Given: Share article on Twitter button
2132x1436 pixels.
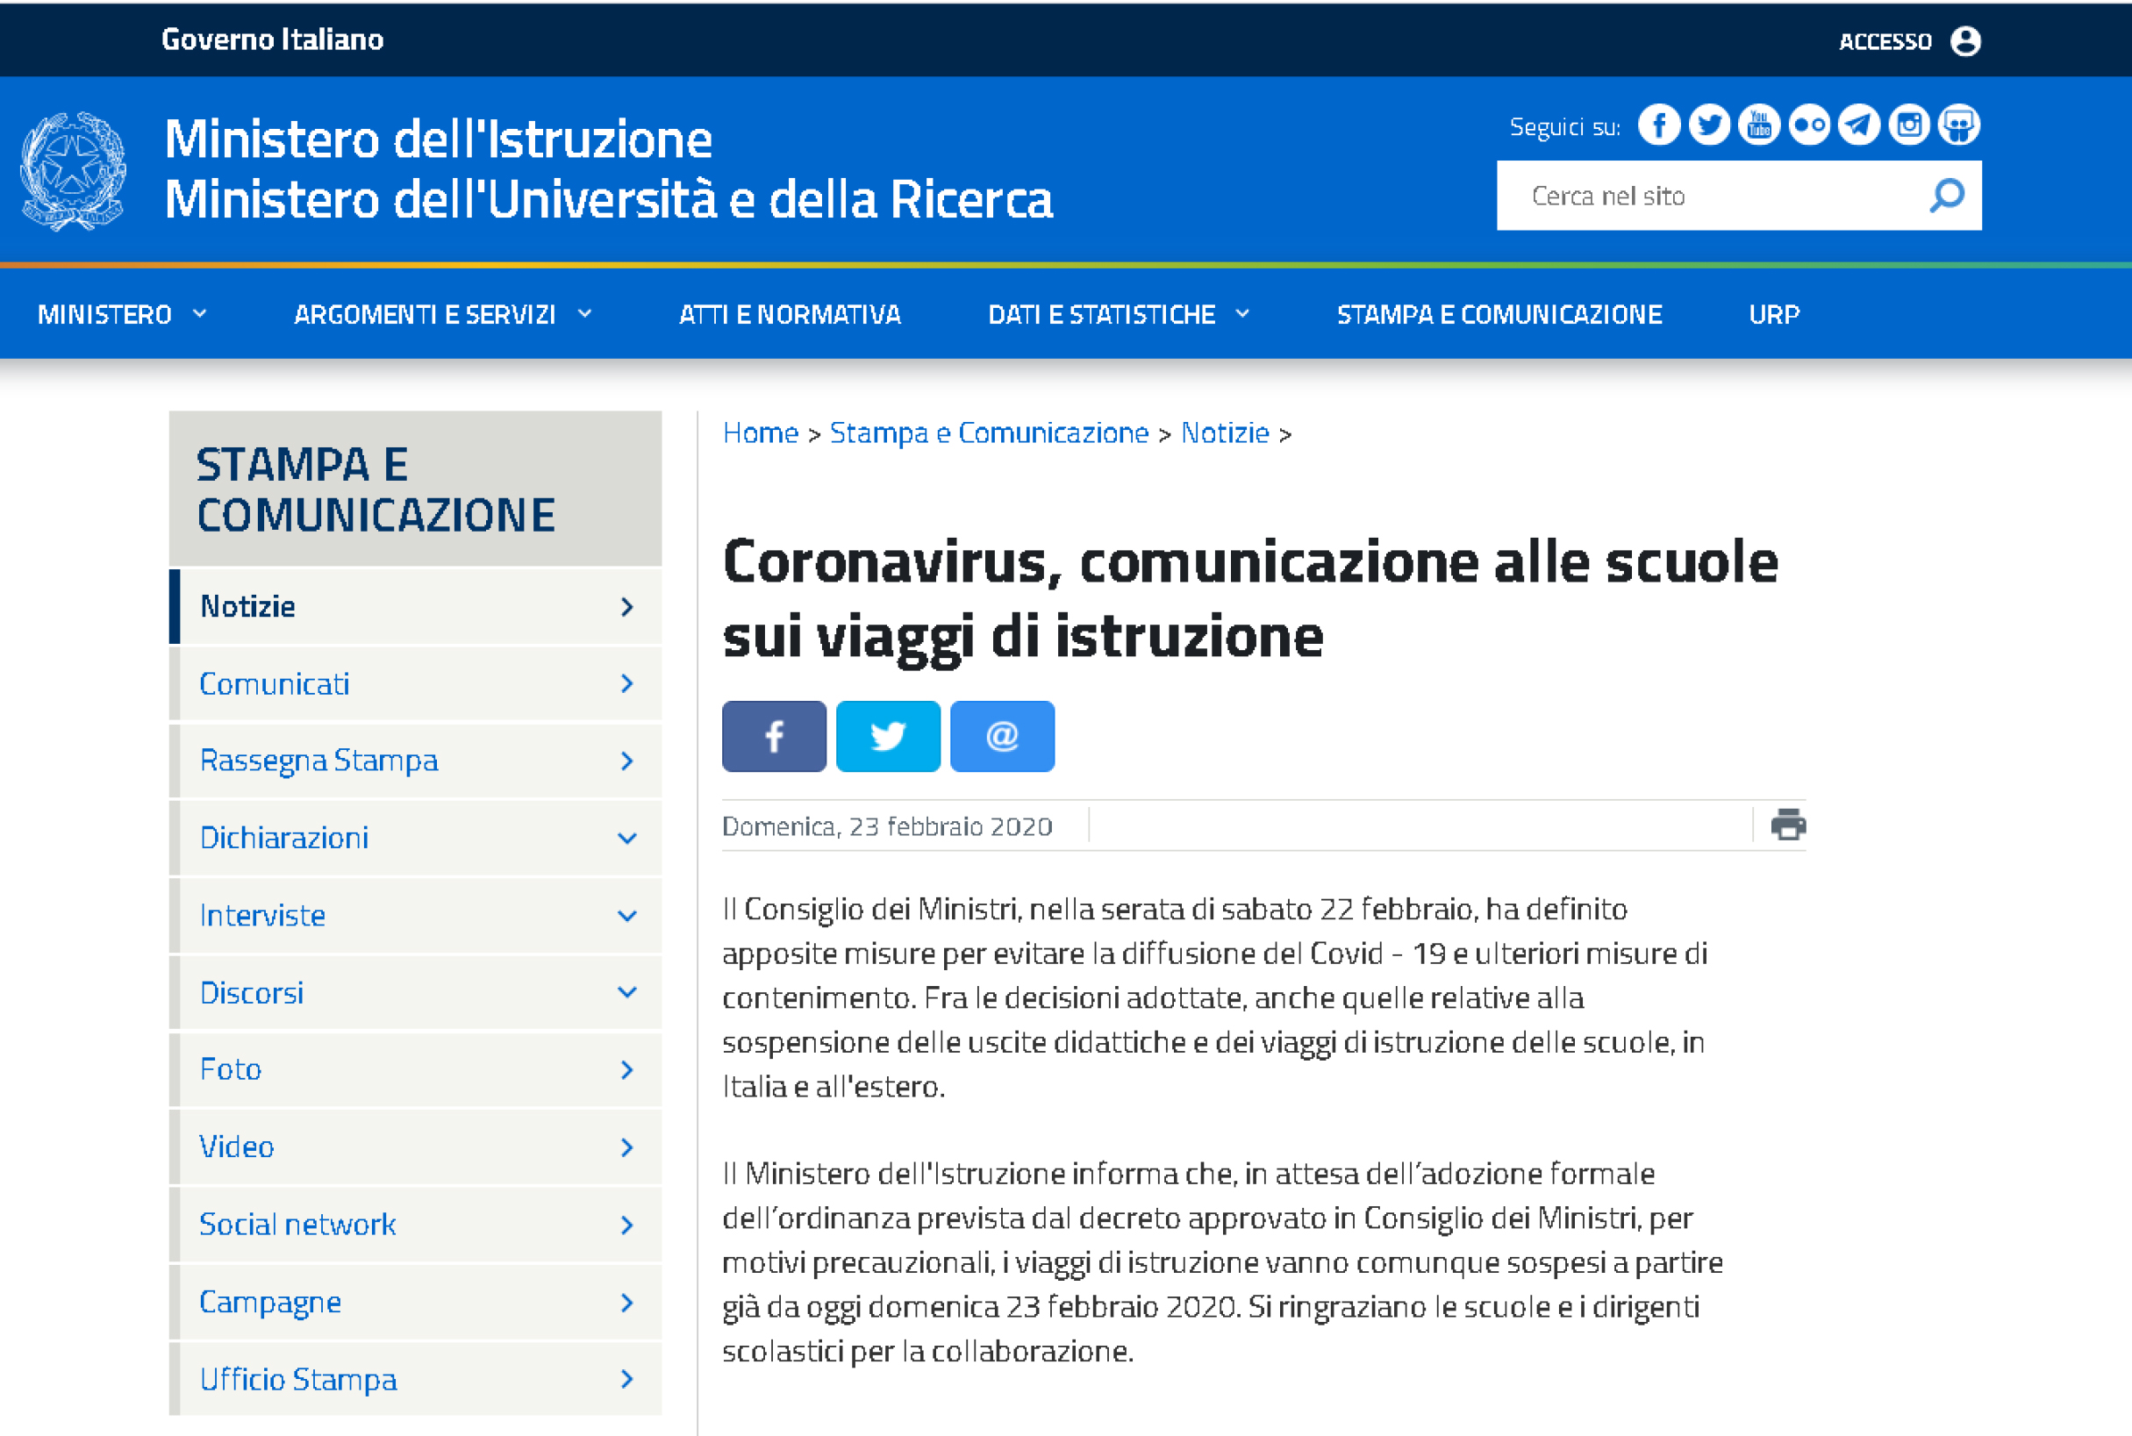Looking at the screenshot, I should (887, 736).
